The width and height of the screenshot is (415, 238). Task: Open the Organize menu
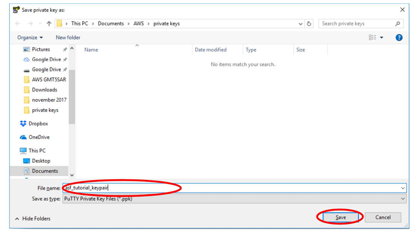tap(30, 37)
